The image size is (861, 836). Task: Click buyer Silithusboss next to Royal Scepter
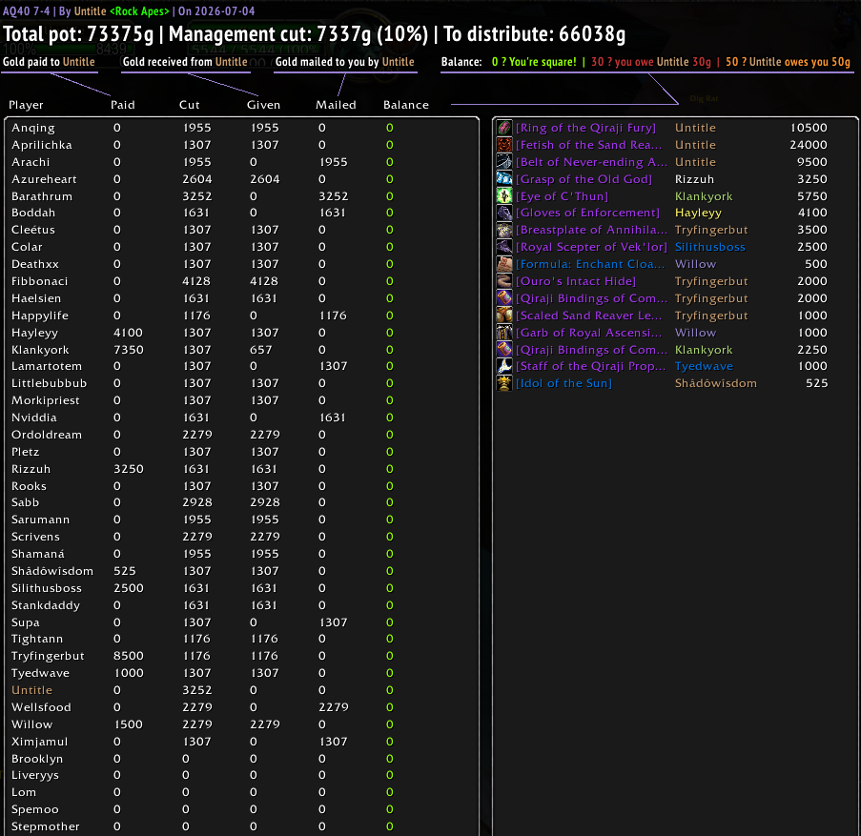(710, 247)
